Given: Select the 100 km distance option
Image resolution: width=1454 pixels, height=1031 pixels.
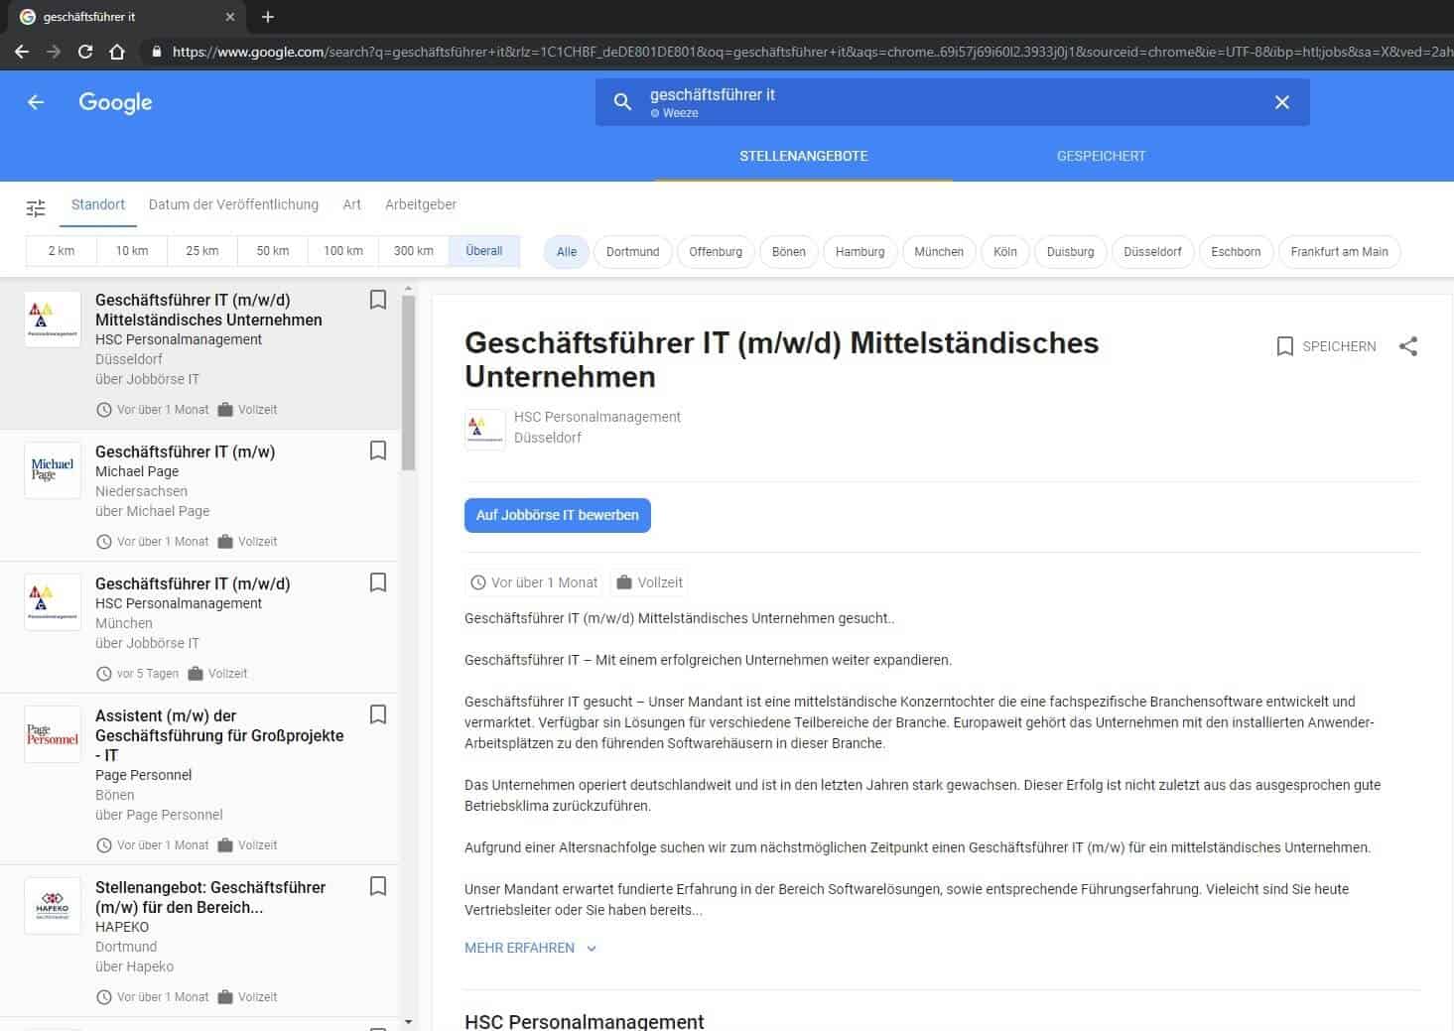Looking at the screenshot, I should click(343, 251).
